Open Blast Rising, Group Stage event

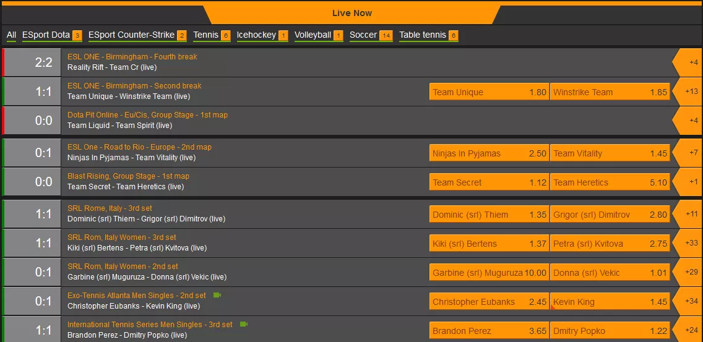coord(128,176)
